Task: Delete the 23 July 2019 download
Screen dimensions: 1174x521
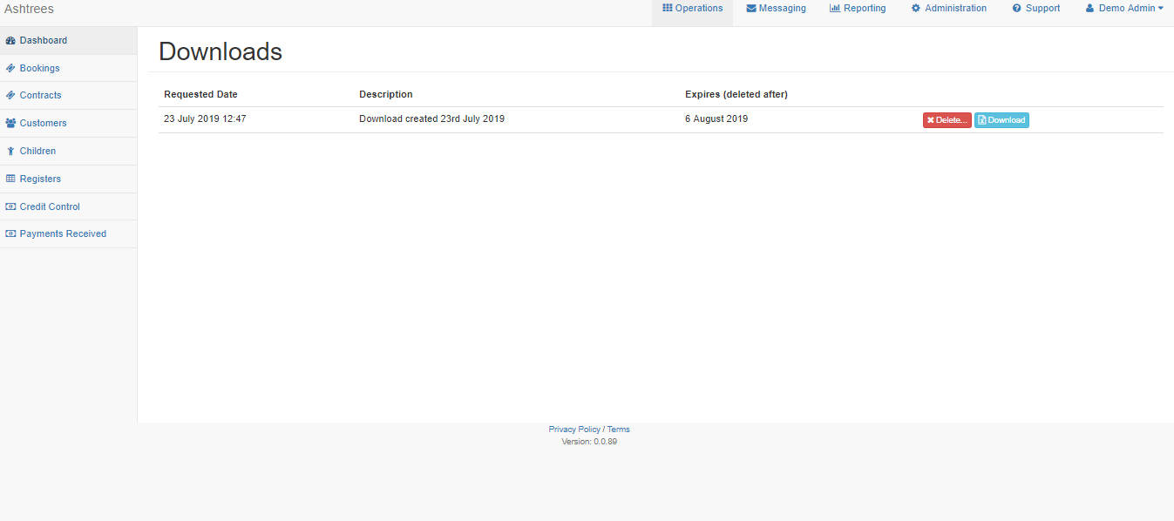Action: click(947, 120)
